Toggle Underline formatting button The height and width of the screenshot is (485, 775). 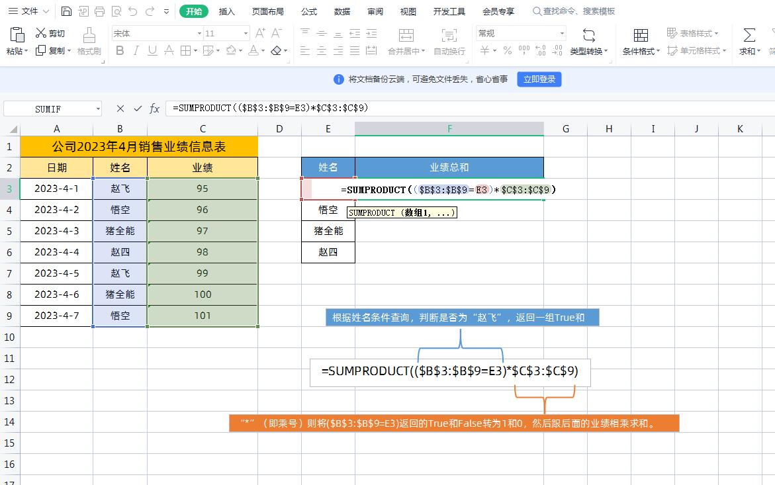[x=152, y=51]
